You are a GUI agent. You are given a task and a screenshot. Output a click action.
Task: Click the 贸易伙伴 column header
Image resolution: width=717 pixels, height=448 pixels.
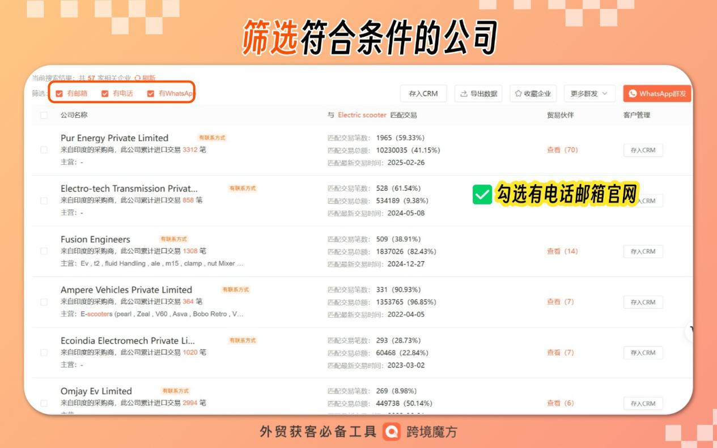[x=561, y=115]
